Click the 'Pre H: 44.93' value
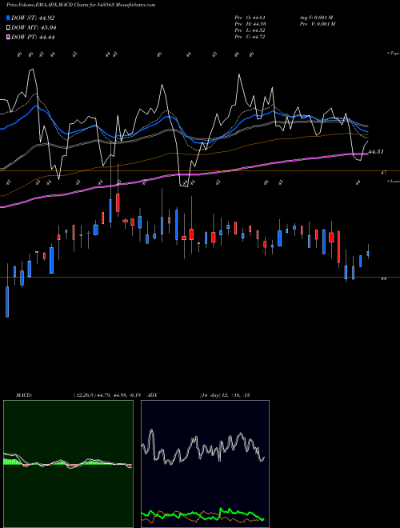 coord(250,24)
